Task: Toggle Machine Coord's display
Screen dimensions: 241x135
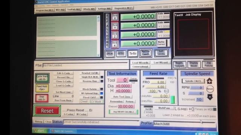Action: point(146,53)
